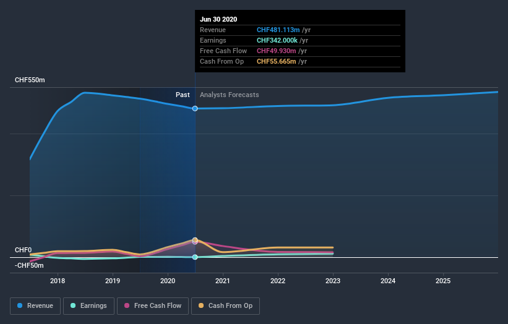Click the 2025 x-axis label

point(443,281)
